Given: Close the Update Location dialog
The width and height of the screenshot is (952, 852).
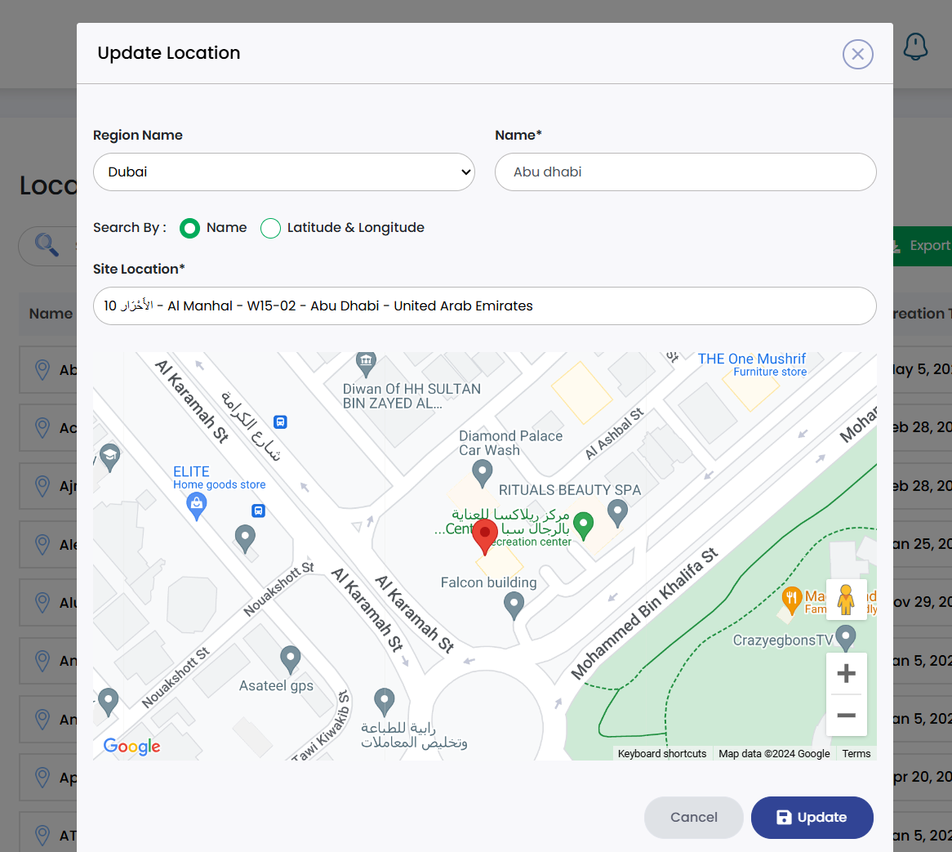Looking at the screenshot, I should 857,54.
